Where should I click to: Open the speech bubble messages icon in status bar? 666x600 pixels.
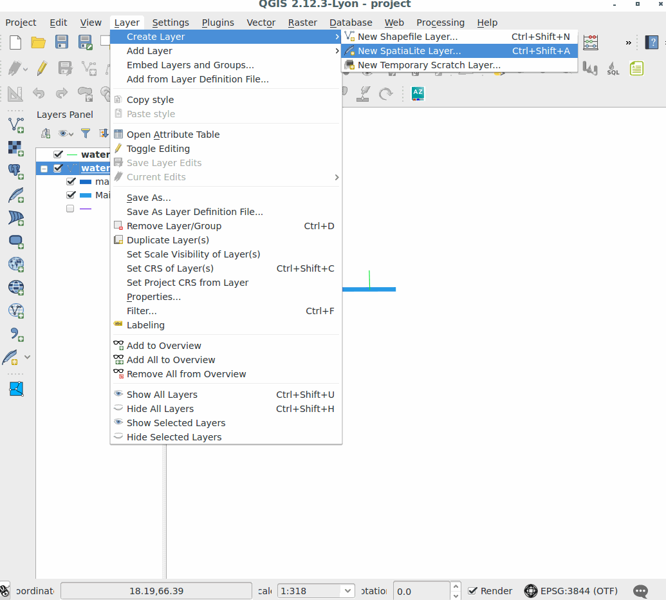[x=640, y=590]
